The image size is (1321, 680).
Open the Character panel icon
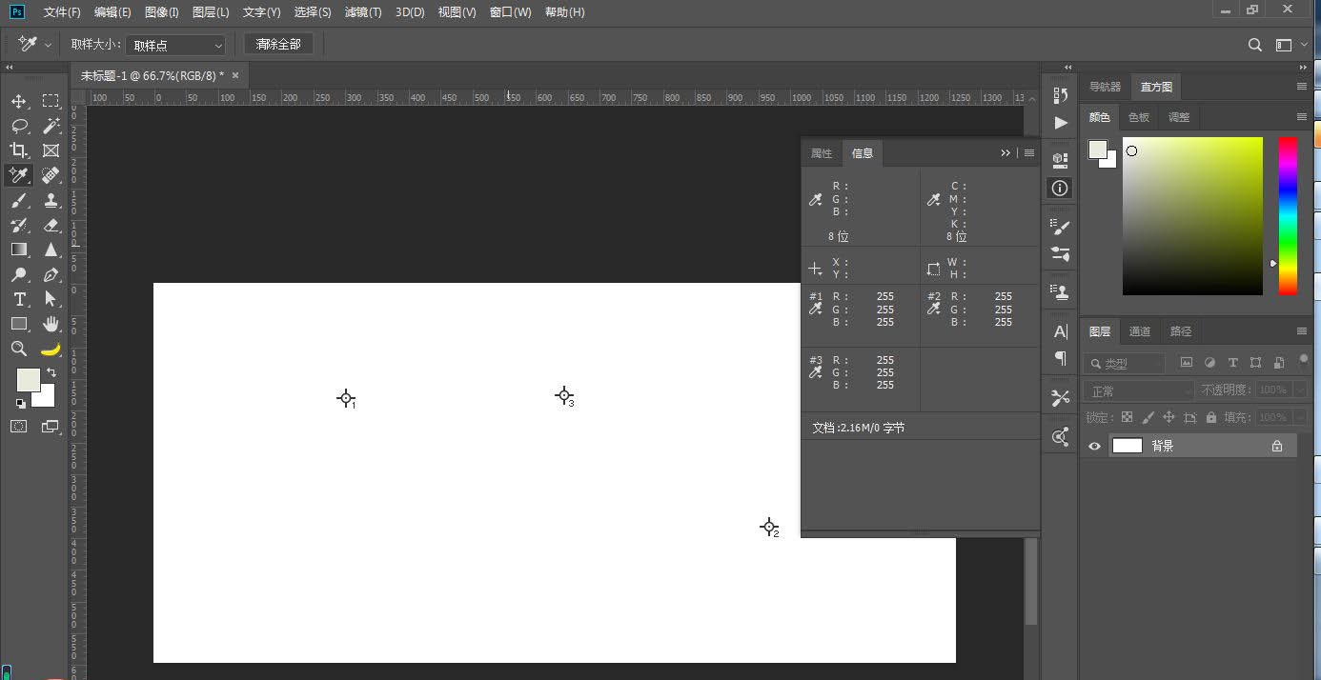[1061, 330]
